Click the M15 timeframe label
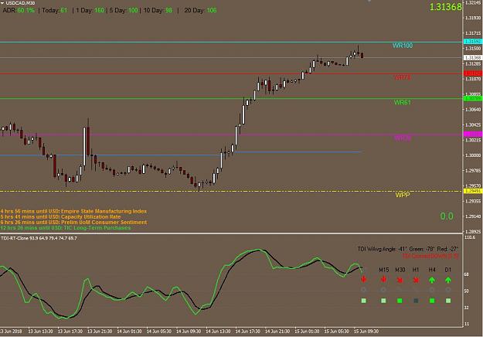The width and height of the screenshot is (483, 337). coord(384,270)
